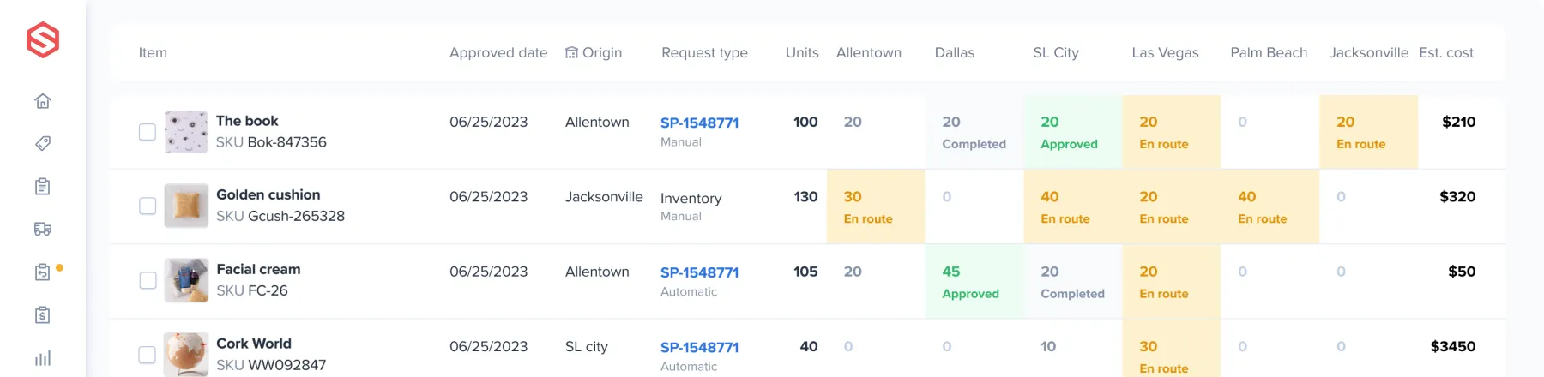
Task: Click the Dallas column header
Action: pyautogui.click(x=955, y=52)
